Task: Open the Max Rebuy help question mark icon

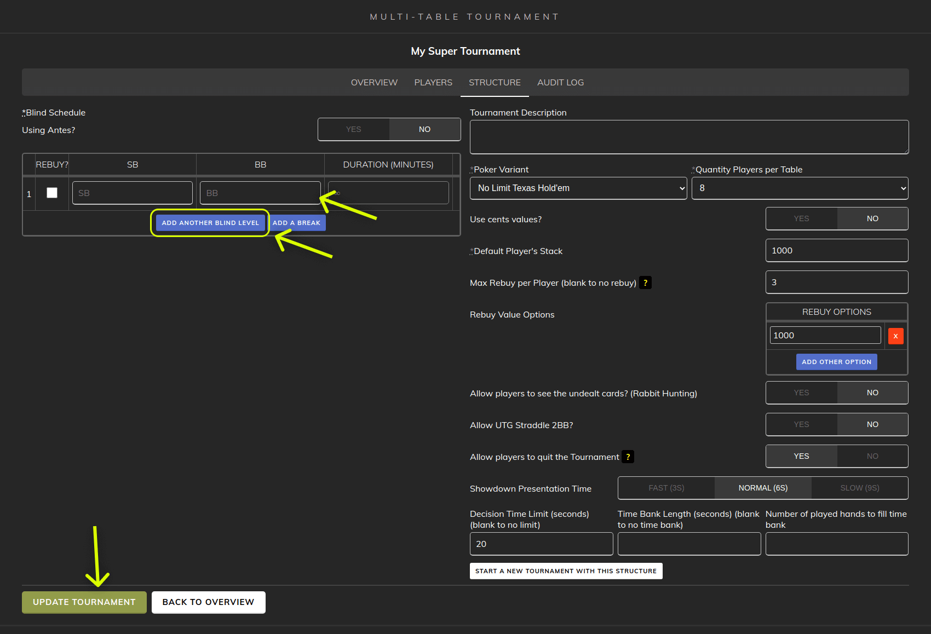Action: [645, 283]
